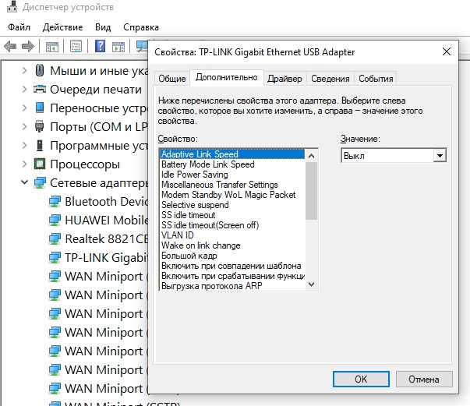Image resolution: width=470 pixels, height=406 pixels.
Task: Click the action pane toolbar icon
Action: [x=118, y=47]
